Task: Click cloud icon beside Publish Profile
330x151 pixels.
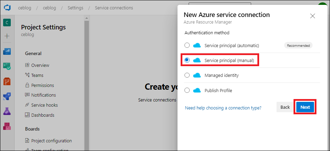Action: coord(197,90)
